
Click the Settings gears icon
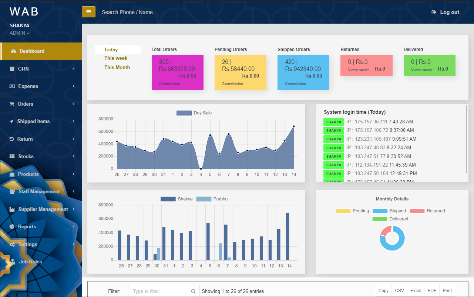click(12, 245)
